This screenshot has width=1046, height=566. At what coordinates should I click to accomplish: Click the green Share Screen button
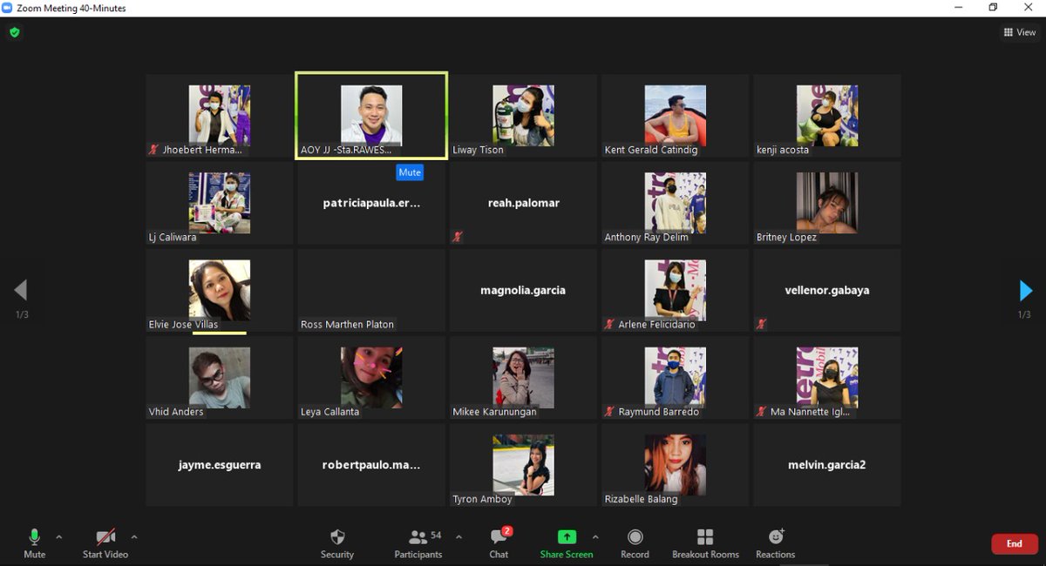(x=567, y=543)
